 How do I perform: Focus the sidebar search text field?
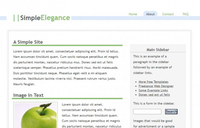[147, 112]
